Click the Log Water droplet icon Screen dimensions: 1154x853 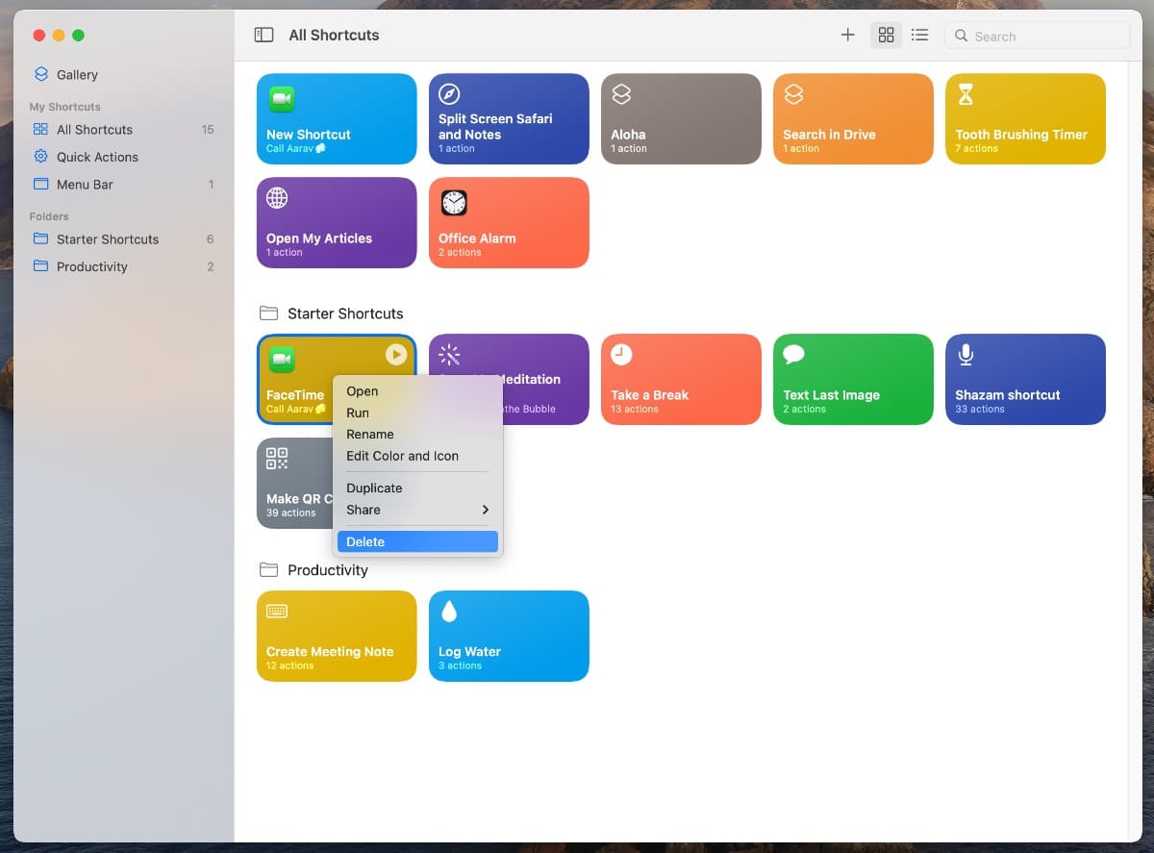coord(448,612)
